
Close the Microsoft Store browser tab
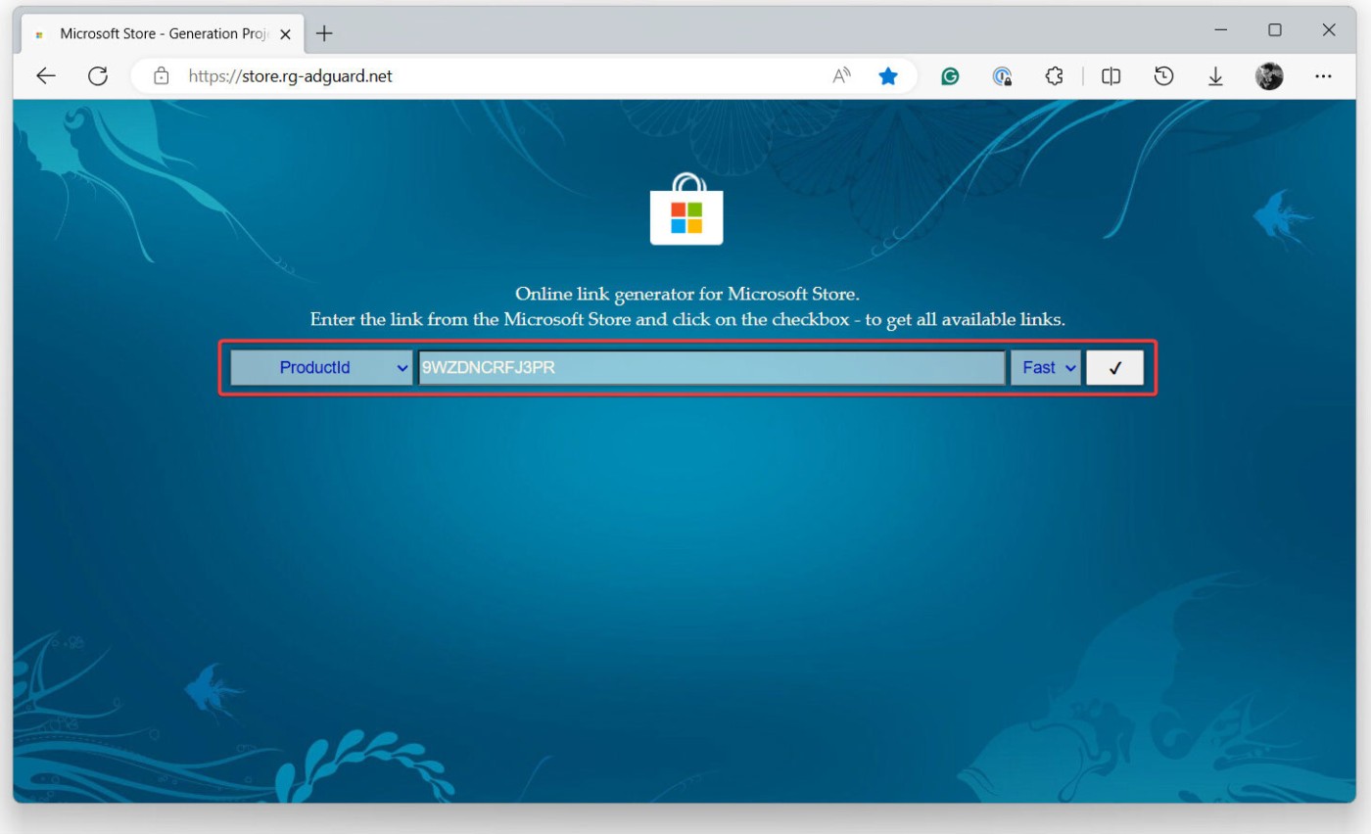[x=285, y=33]
